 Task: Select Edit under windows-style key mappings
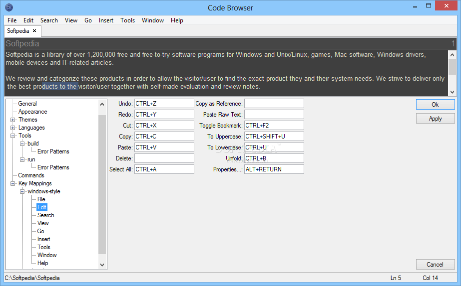(x=42, y=207)
